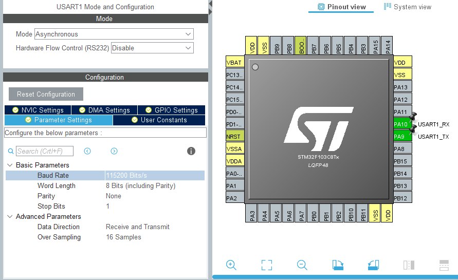Open DMA Settings tab
Viewport: 458px width, 280px height.
(104, 110)
